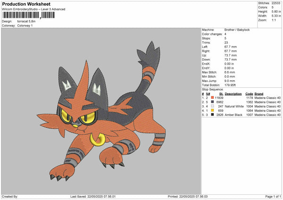Click the yellow swatch for code 1064

click(x=212, y=110)
